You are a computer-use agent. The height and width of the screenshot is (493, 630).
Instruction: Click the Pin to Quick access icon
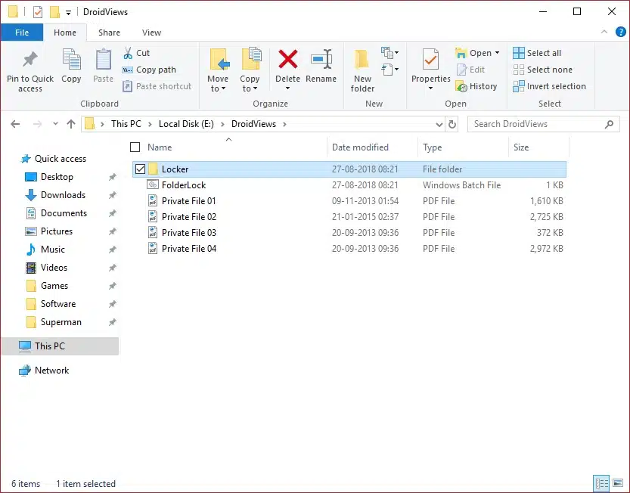pos(30,60)
